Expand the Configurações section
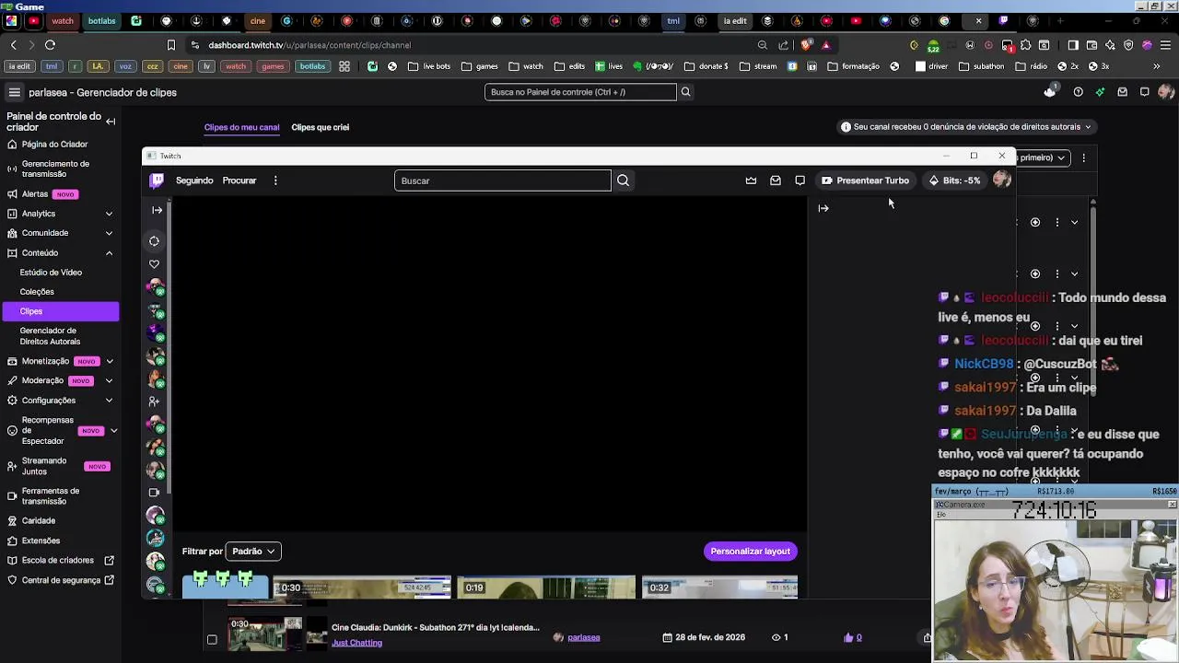Viewport: 1179px width, 663px height. (x=109, y=401)
